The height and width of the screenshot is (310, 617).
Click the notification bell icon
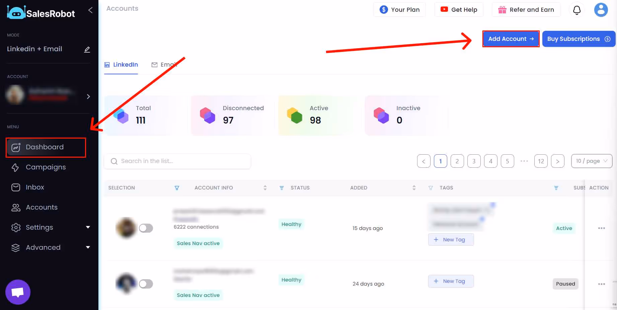click(x=576, y=10)
